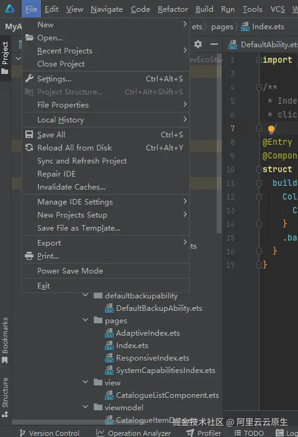The height and width of the screenshot is (437, 298).
Task: Open ResponsiveIndex.ets file in tree
Action: click(153, 357)
